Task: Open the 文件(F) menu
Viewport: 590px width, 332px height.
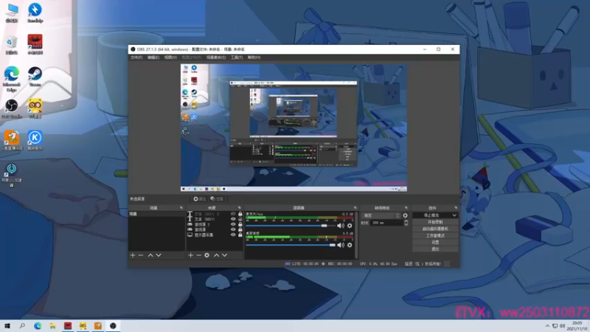Action: tap(136, 58)
